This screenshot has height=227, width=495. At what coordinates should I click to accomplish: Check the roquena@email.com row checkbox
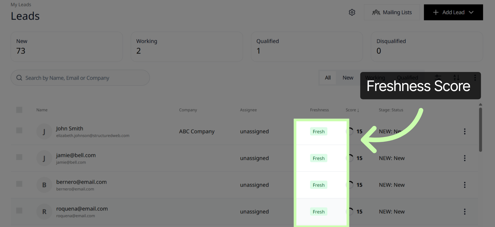pyautogui.click(x=19, y=211)
